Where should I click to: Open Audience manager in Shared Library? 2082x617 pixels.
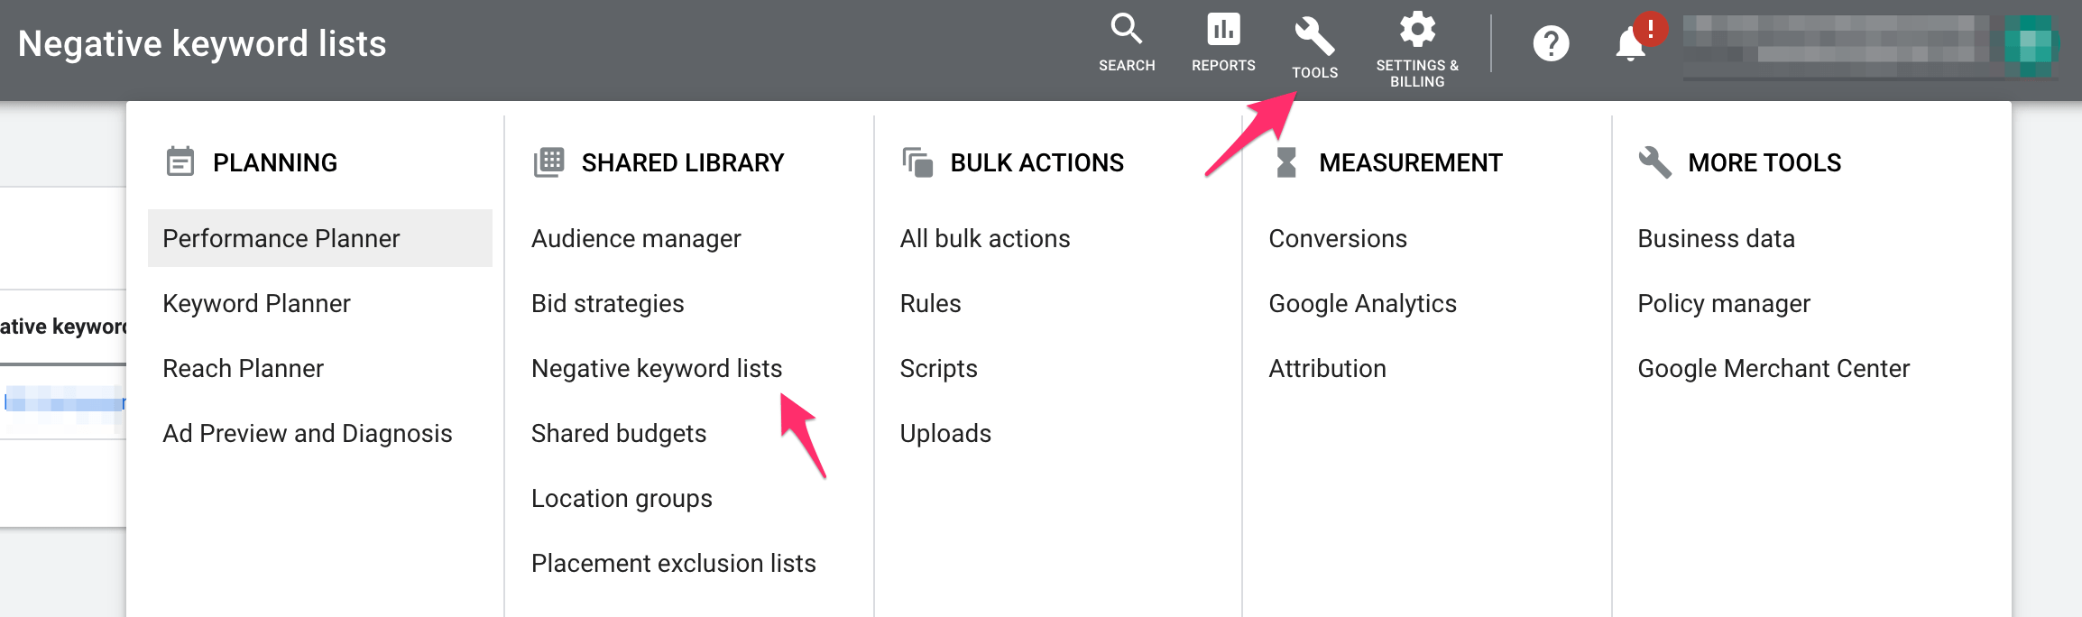click(636, 239)
